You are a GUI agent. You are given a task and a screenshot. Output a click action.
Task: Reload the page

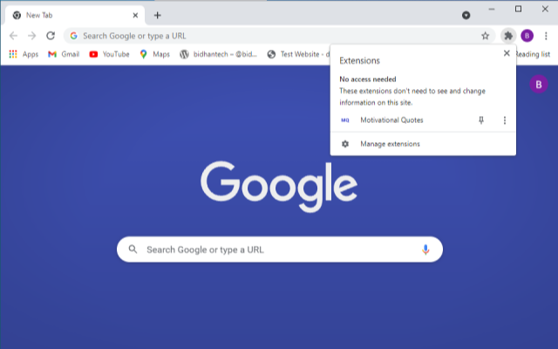click(51, 36)
